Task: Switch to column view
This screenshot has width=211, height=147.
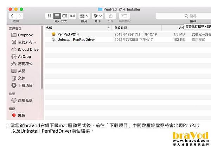Action: (x=65, y=16)
